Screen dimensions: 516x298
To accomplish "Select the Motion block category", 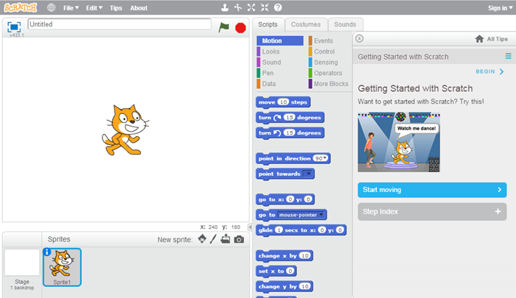I will click(x=280, y=40).
